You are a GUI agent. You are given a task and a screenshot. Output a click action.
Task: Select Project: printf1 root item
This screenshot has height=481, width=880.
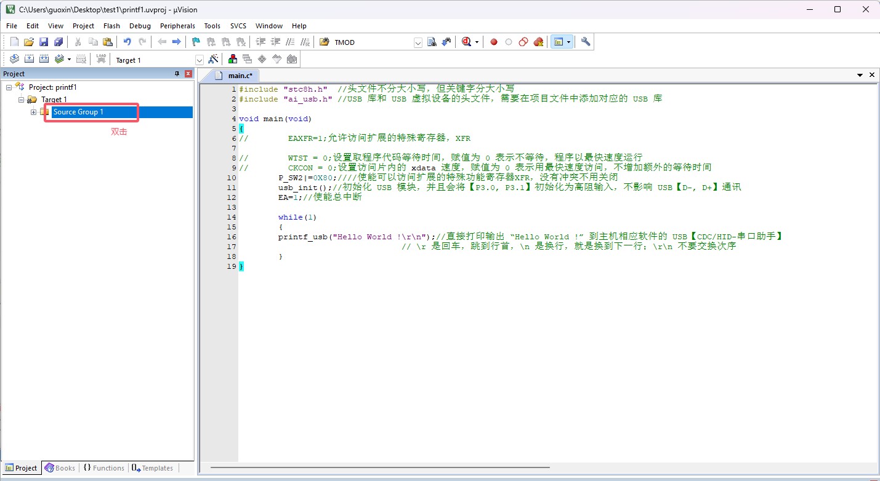tap(53, 87)
